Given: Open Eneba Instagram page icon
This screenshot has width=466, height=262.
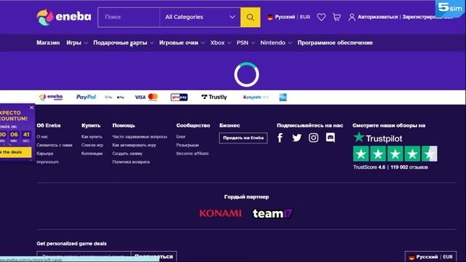Looking at the screenshot, I should click(x=313, y=138).
